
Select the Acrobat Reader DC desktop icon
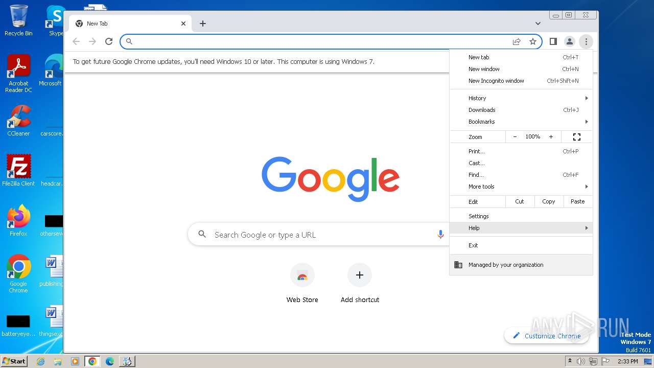(18, 74)
